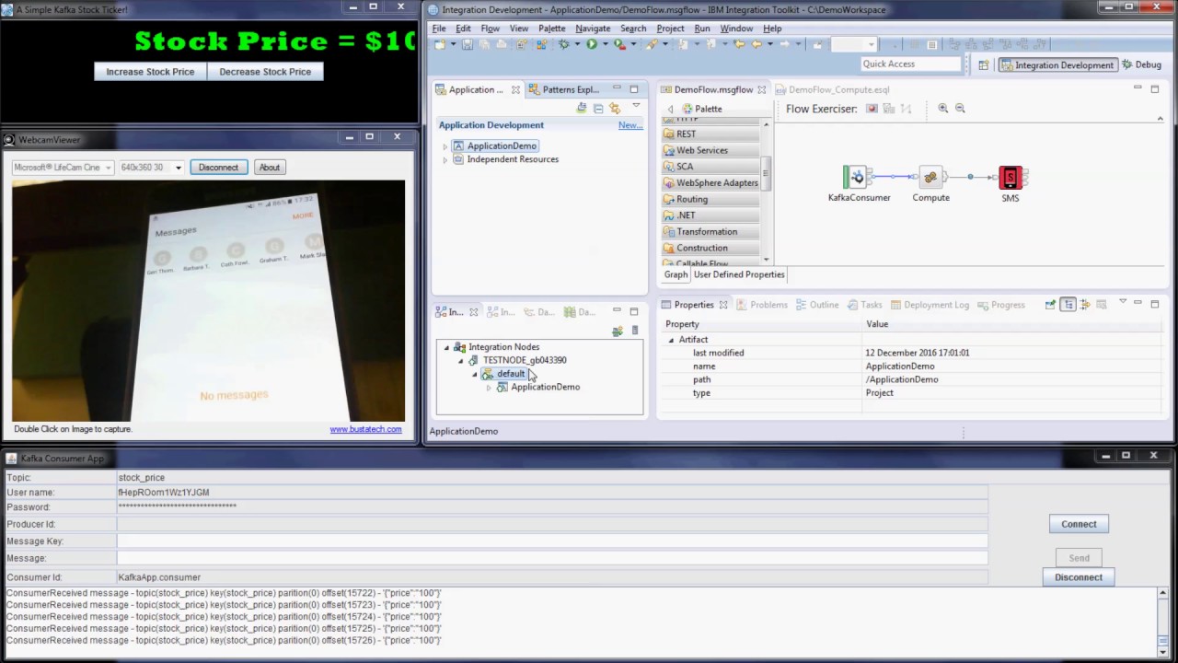Screen dimensions: 1178x663
Task: Click the New... link in Application Development
Action: [630, 125]
